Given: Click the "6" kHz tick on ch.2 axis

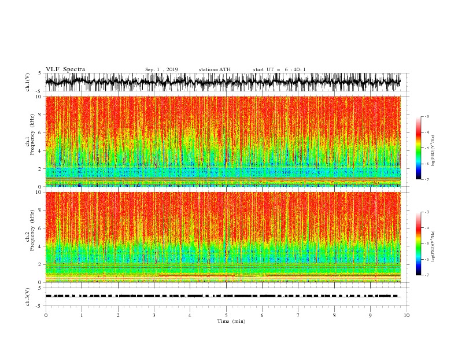Looking at the screenshot, I should (x=40, y=228).
